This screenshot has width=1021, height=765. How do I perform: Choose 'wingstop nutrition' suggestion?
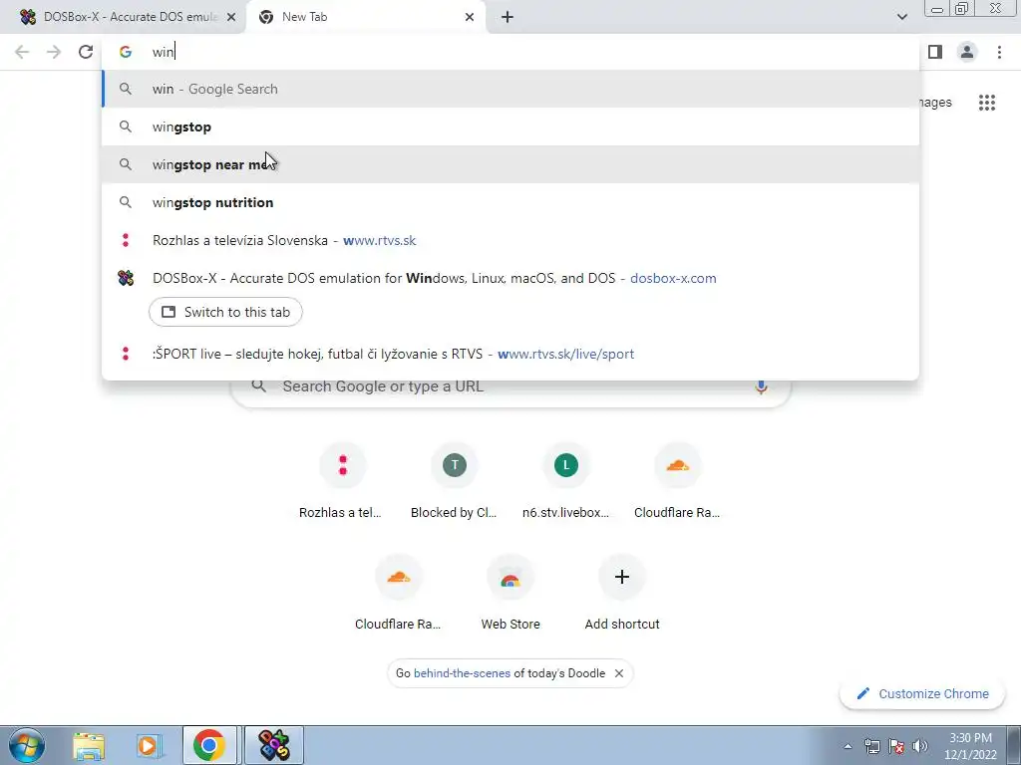510,202
